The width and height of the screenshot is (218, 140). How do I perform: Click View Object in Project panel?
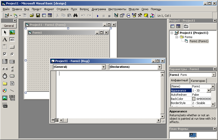tap(178, 26)
